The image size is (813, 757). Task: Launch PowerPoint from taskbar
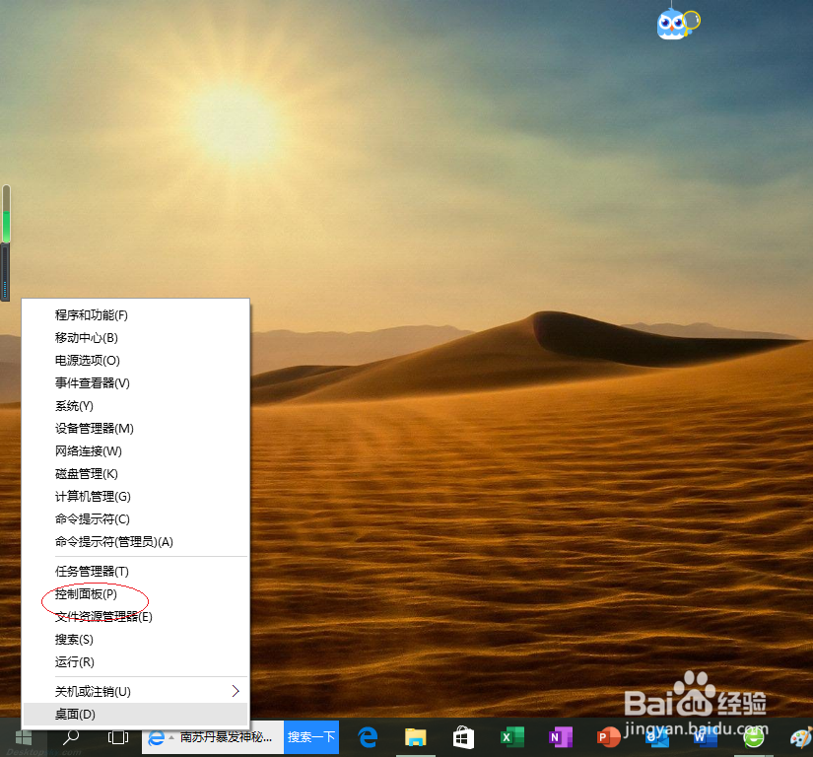(x=608, y=736)
